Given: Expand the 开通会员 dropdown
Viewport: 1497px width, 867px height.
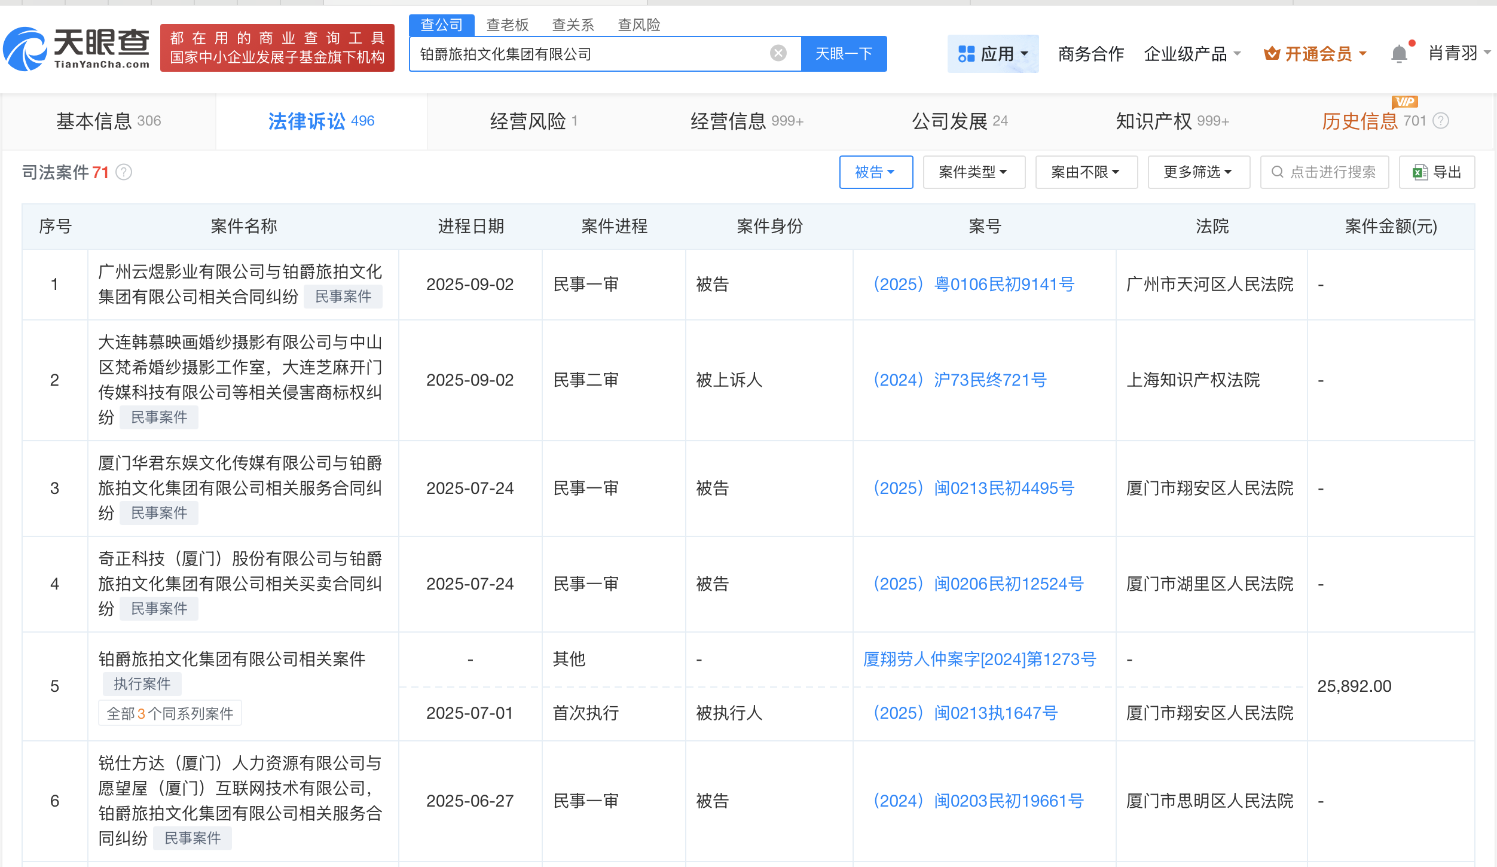Looking at the screenshot, I should (x=1315, y=54).
